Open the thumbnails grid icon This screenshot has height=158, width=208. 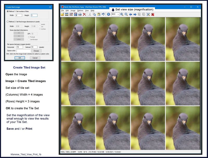click(71, 14)
